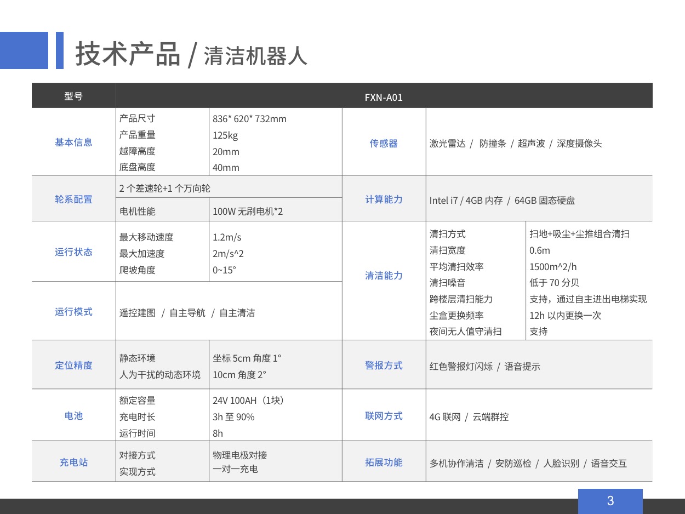Select the text 红色警报灯闪烁 / 语音提示
Image resolution: width=685 pixels, height=514 pixels.
pyautogui.click(x=485, y=367)
